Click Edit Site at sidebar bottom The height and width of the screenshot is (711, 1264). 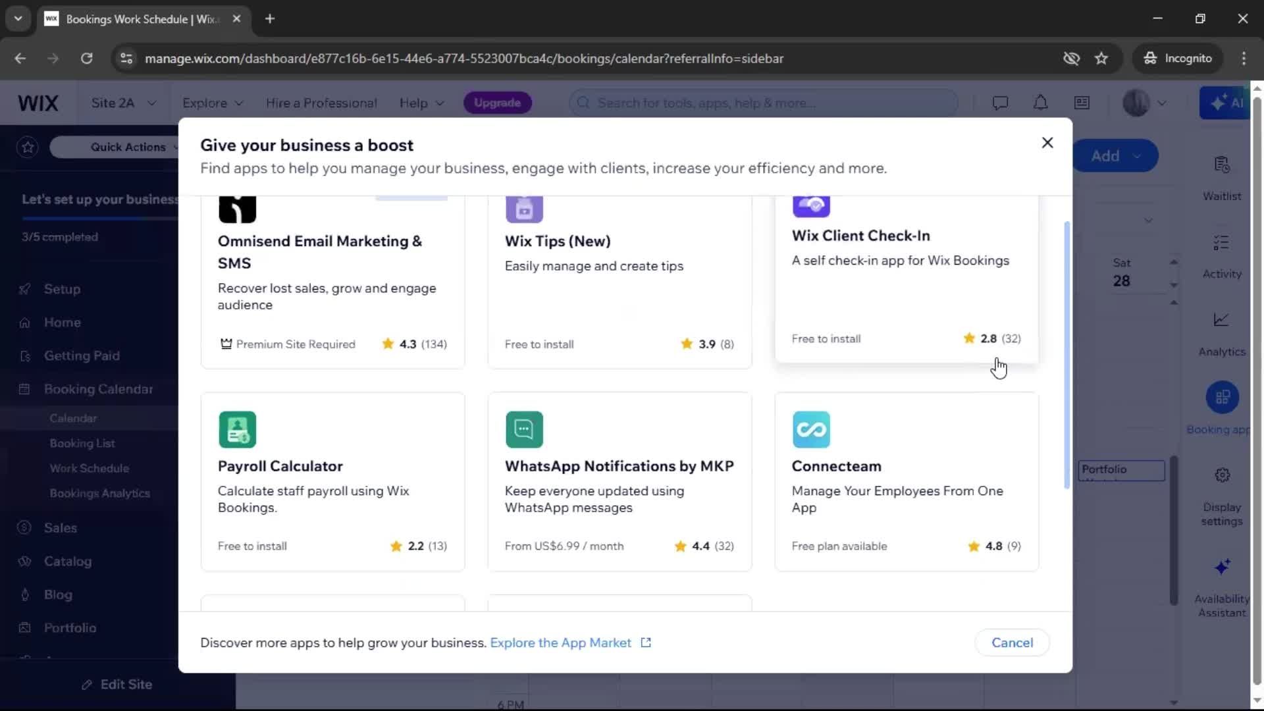(x=117, y=685)
